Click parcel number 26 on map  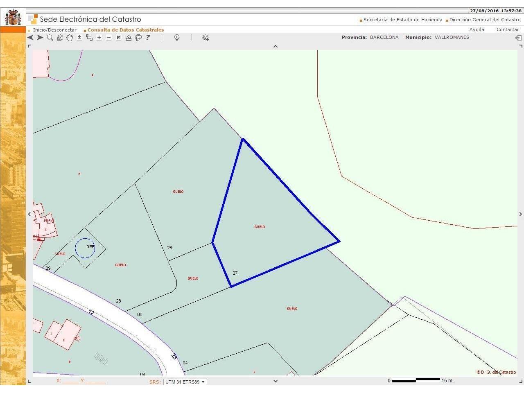pos(169,248)
